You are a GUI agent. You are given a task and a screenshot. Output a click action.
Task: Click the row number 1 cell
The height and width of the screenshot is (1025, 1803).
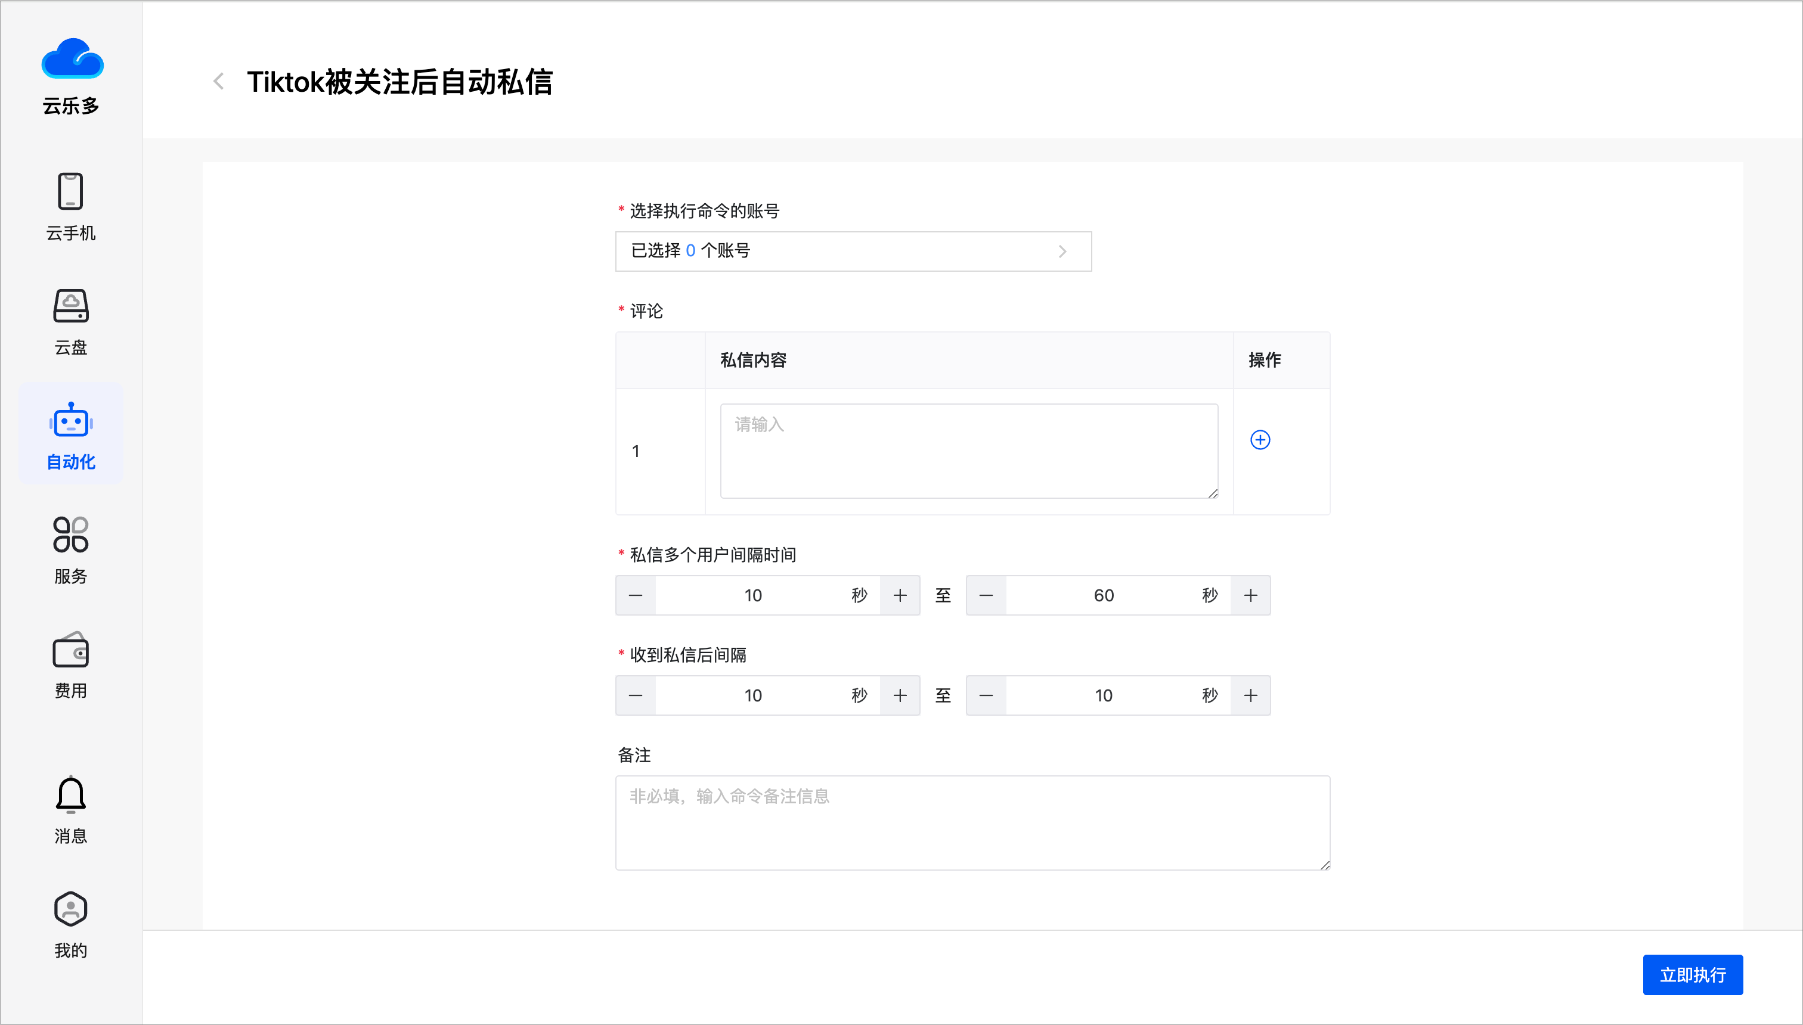click(660, 451)
